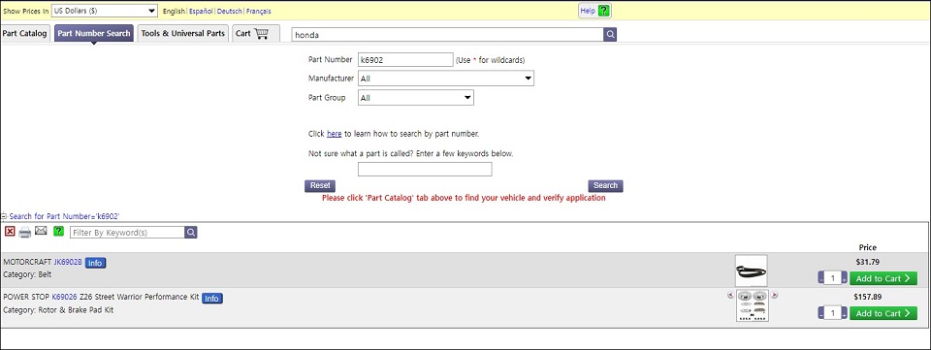
Task: Click the magnifier icon beside the honda search box
Action: pos(610,34)
